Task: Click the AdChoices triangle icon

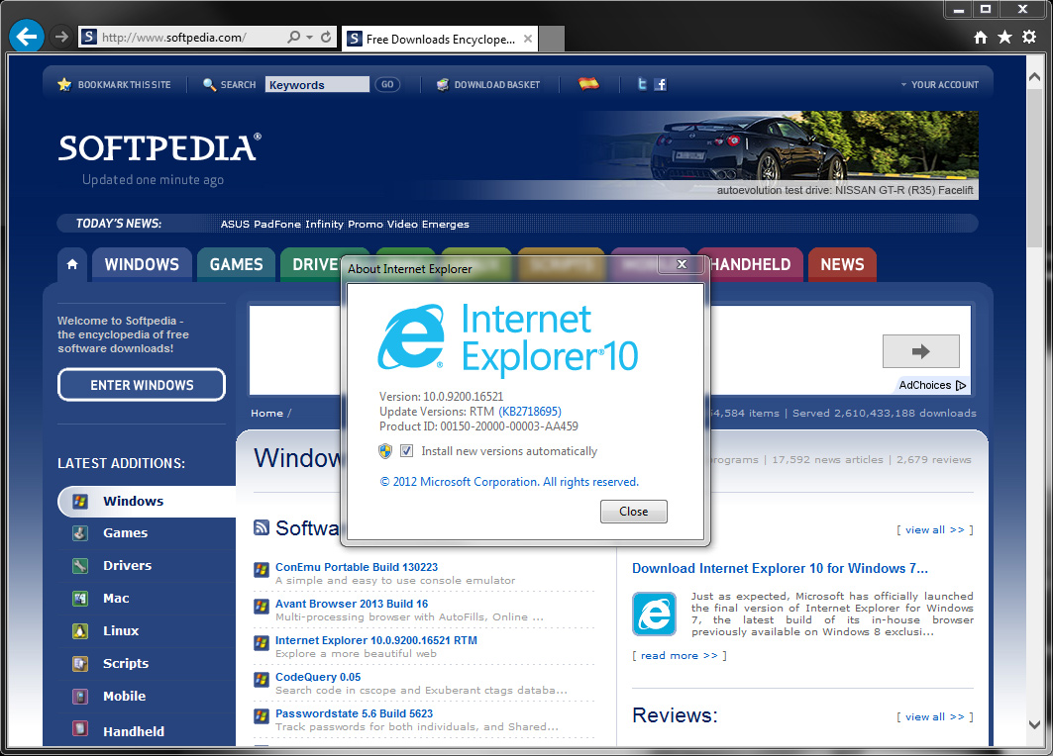Action: 961,385
